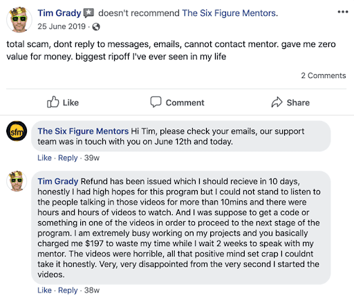The width and height of the screenshot is (354, 300).
Task: Open Tim Grady's profile from the post header
Action: [x=59, y=13]
